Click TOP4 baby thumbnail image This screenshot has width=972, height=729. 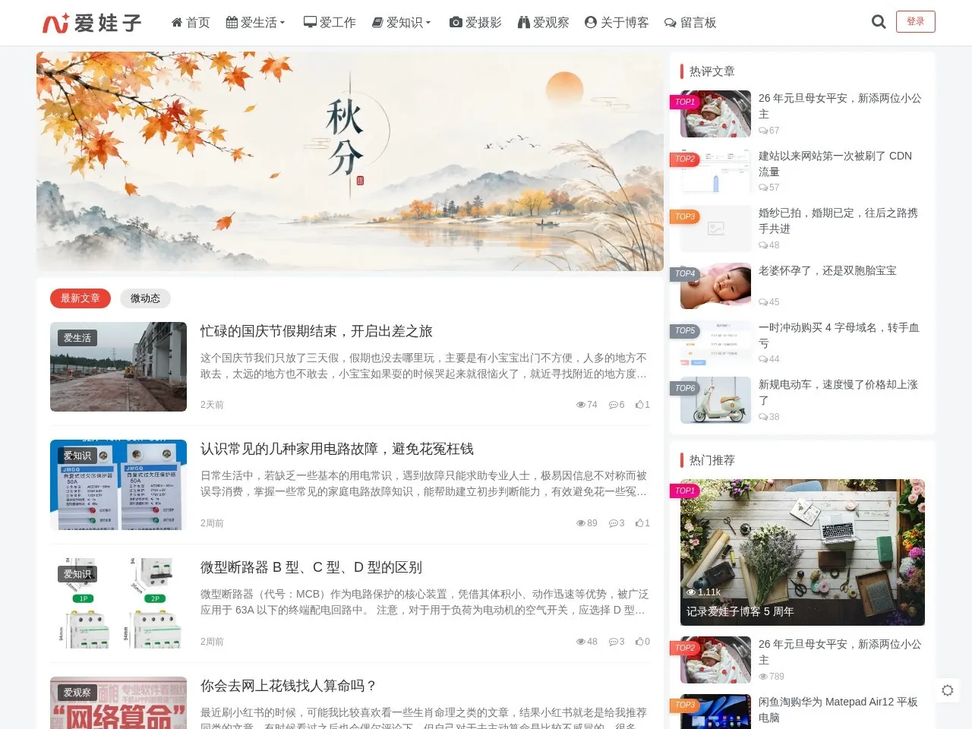tap(715, 286)
